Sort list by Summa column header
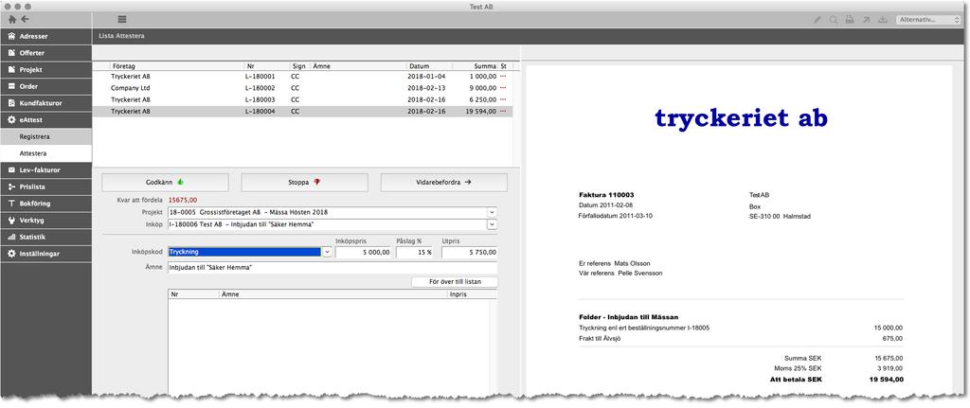The width and height of the screenshot is (970, 408). coord(485,66)
